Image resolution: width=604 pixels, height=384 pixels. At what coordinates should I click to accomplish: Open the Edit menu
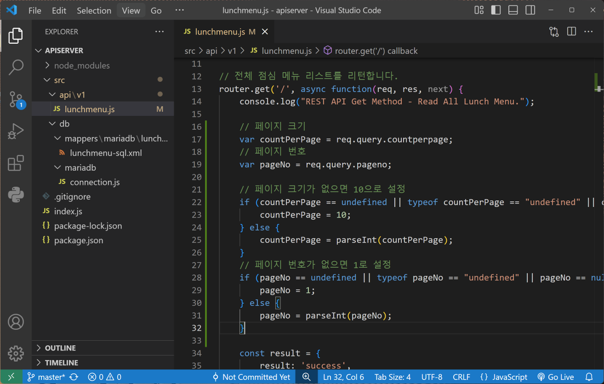(x=59, y=10)
